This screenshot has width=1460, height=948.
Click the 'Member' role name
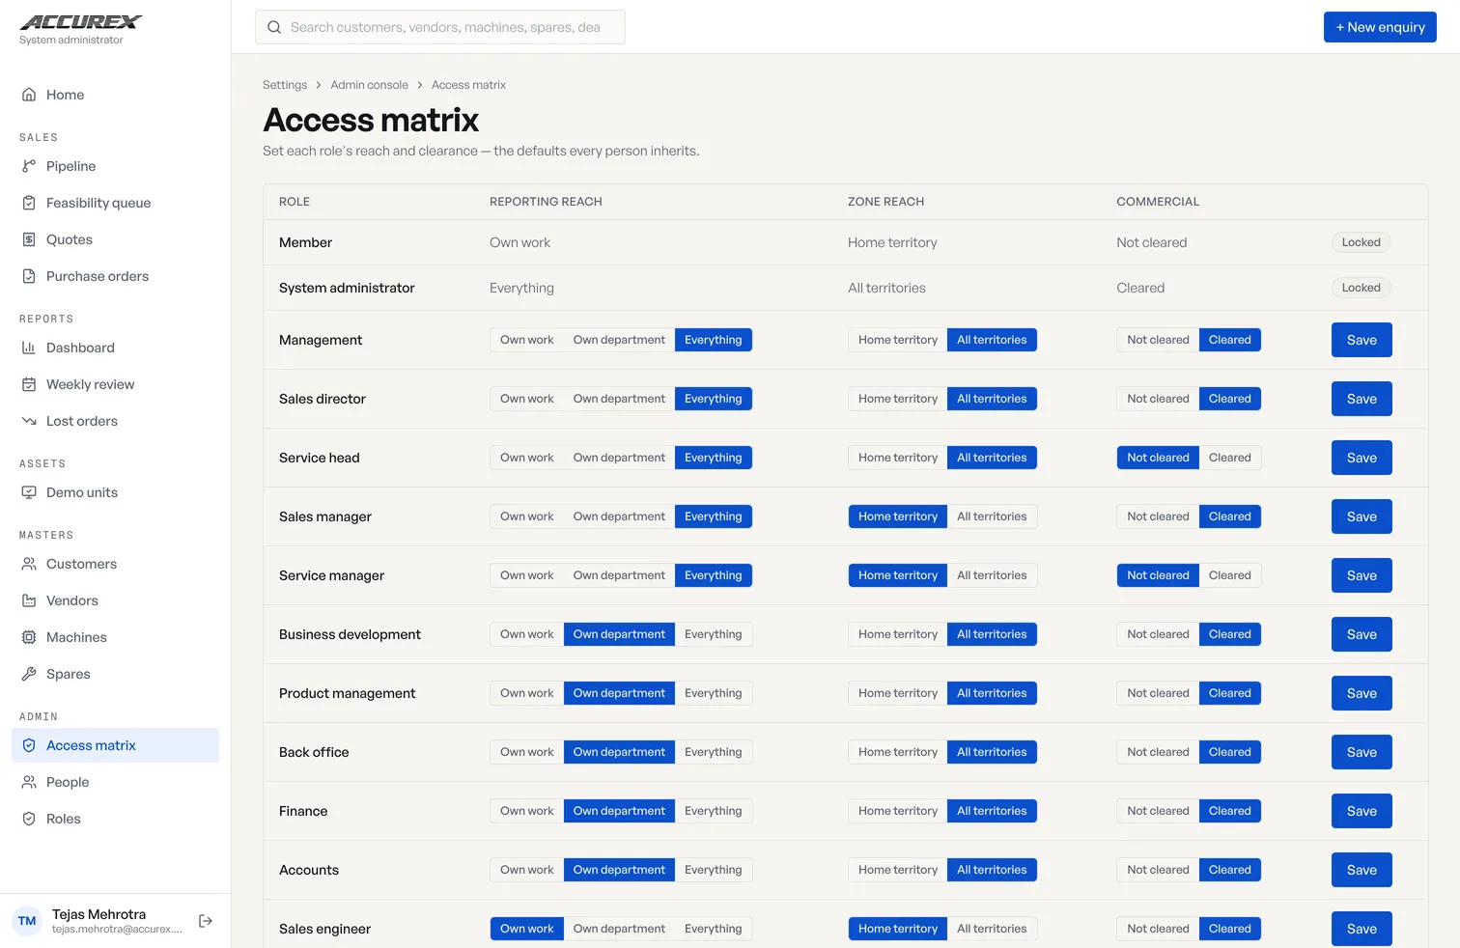[305, 242]
